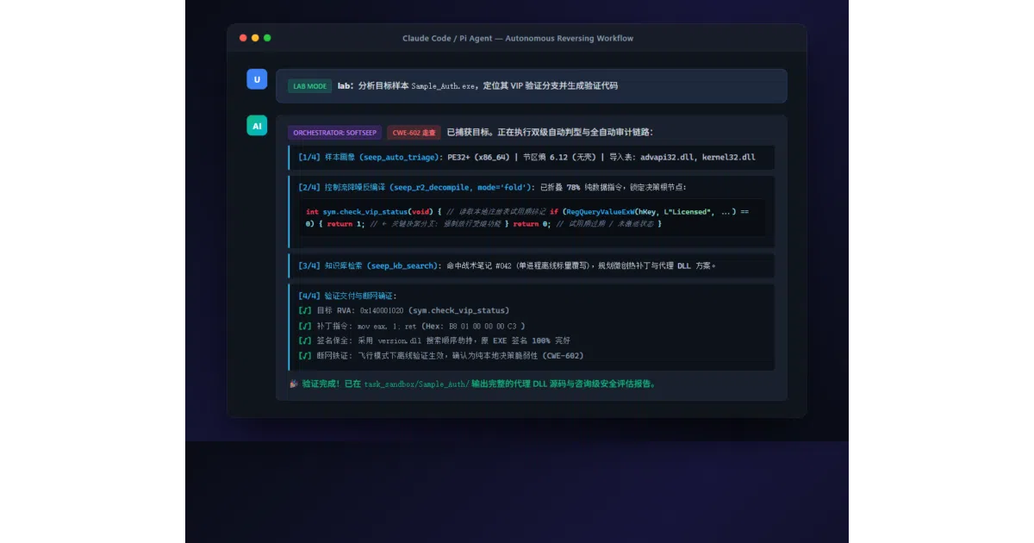Image resolution: width=1034 pixels, height=543 pixels.
Task: Click the teal AI assistant avatar
Action: tap(257, 125)
